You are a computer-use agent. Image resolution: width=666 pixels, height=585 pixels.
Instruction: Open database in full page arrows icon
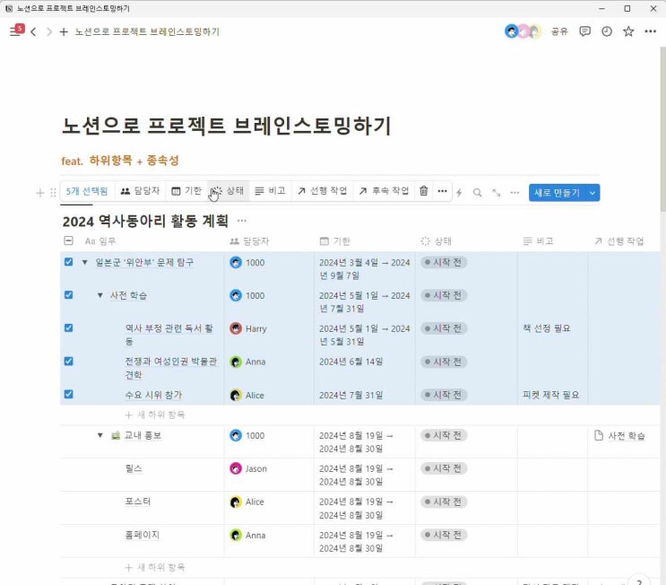(x=496, y=193)
